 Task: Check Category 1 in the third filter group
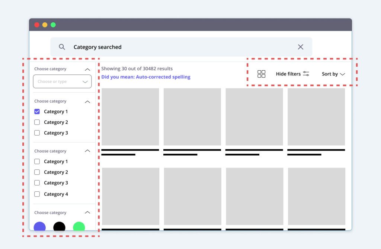(x=37, y=161)
